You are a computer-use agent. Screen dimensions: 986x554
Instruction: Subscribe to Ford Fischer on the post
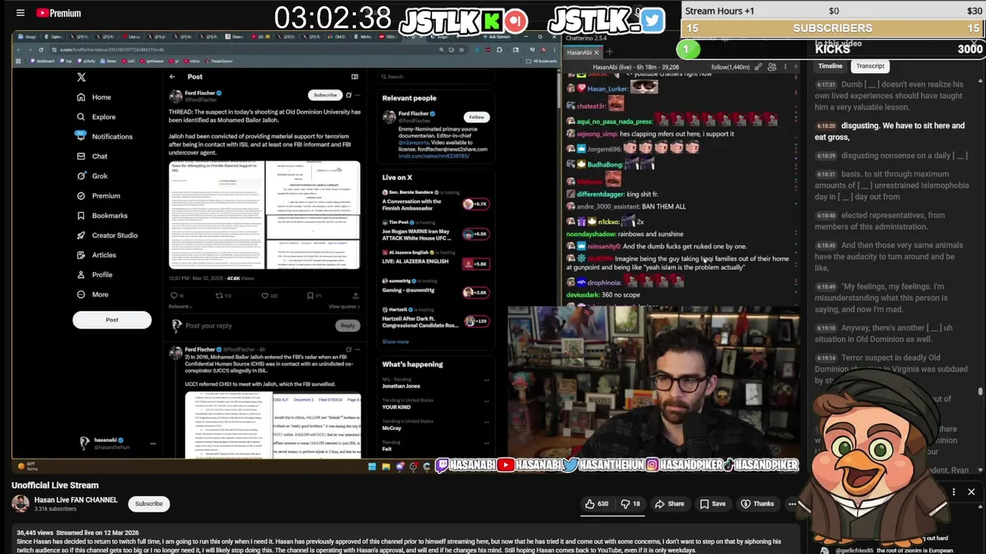pyautogui.click(x=324, y=95)
